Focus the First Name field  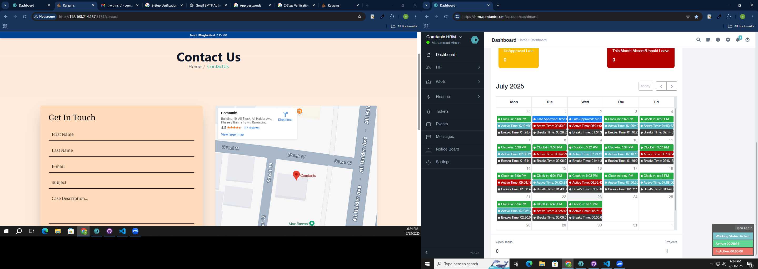(121, 134)
